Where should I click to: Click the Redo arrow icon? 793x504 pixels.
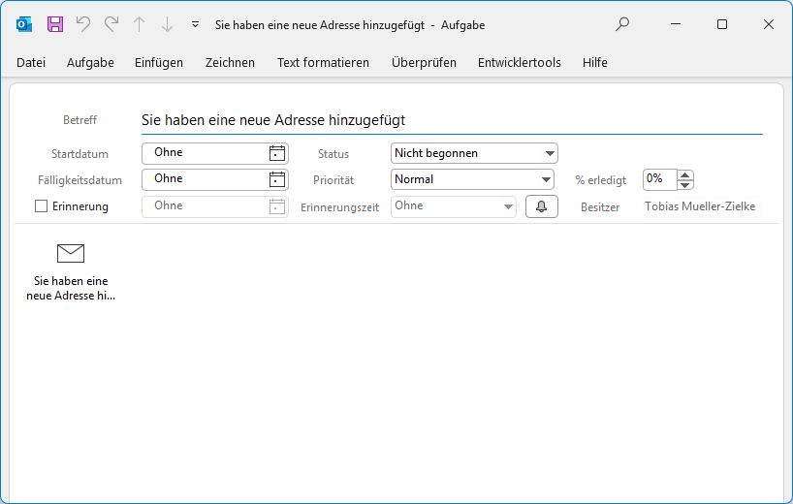coord(111,24)
